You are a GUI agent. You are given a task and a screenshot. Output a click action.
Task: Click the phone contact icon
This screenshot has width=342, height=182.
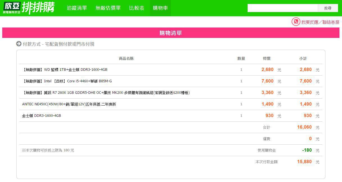coord(296,22)
